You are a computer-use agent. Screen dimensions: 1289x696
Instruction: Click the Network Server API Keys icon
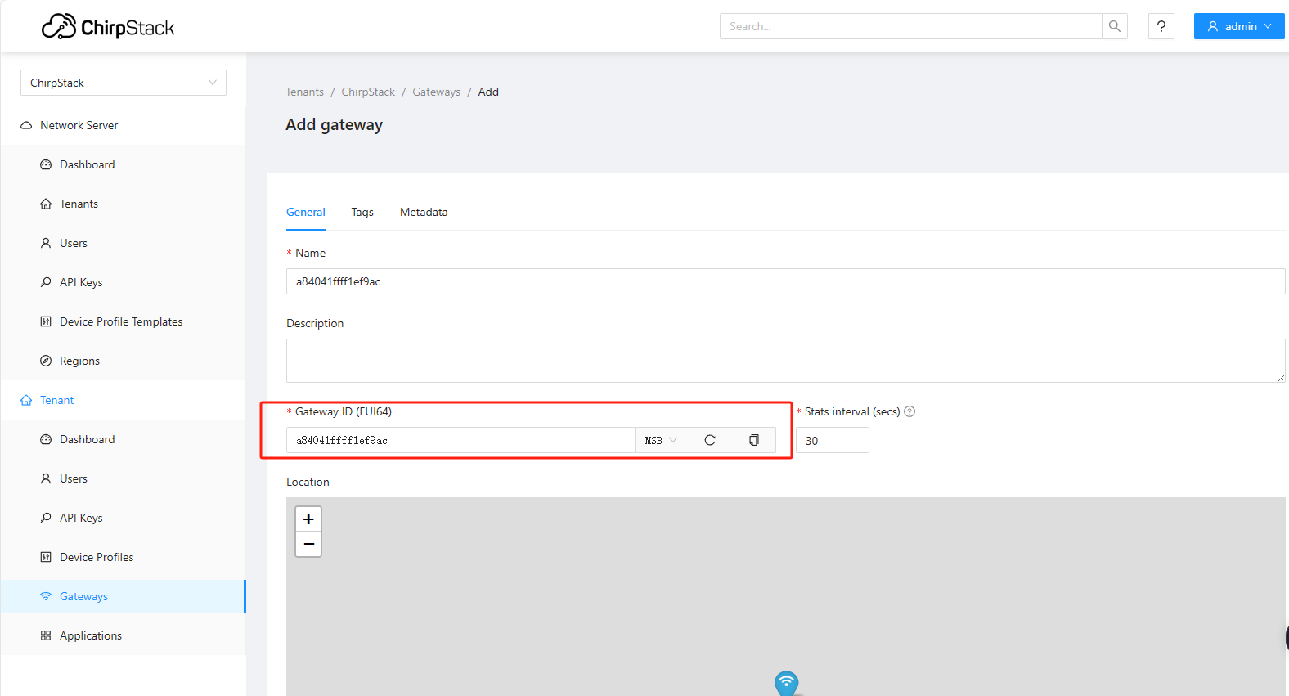point(46,282)
